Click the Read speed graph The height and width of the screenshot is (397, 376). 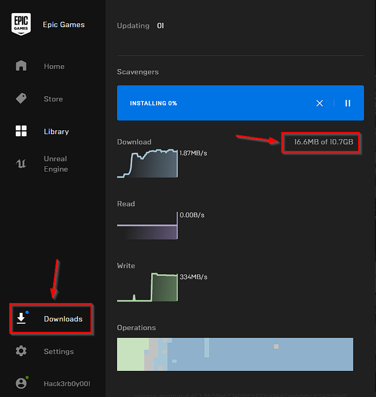(x=147, y=225)
